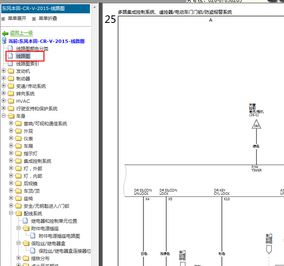
Task: Open the 线路图索引 document
Action: coord(27,64)
